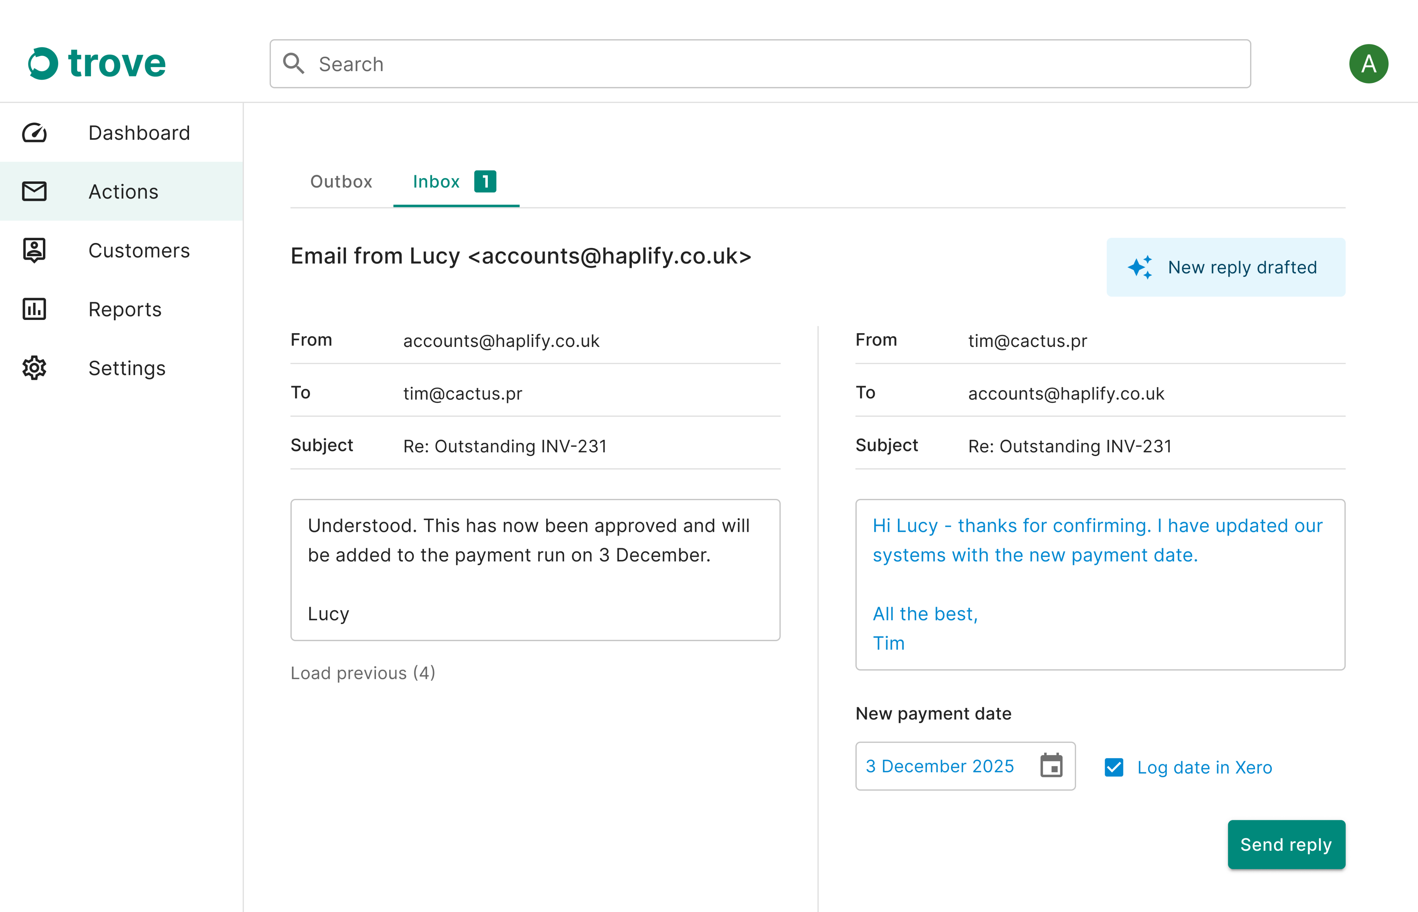Expand Load previous (4) emails
The height and width of the screenshot is (912, 1418).
point(362,673)
